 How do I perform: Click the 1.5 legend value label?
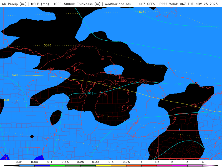tap(157, 162)
